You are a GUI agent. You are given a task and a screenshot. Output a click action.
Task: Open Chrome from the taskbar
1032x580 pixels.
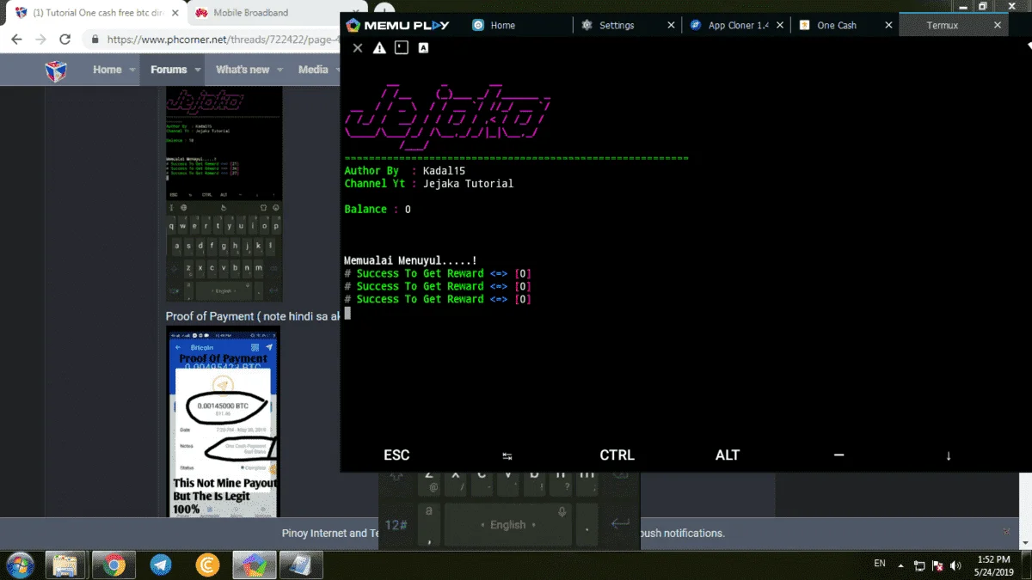(114, 565)
